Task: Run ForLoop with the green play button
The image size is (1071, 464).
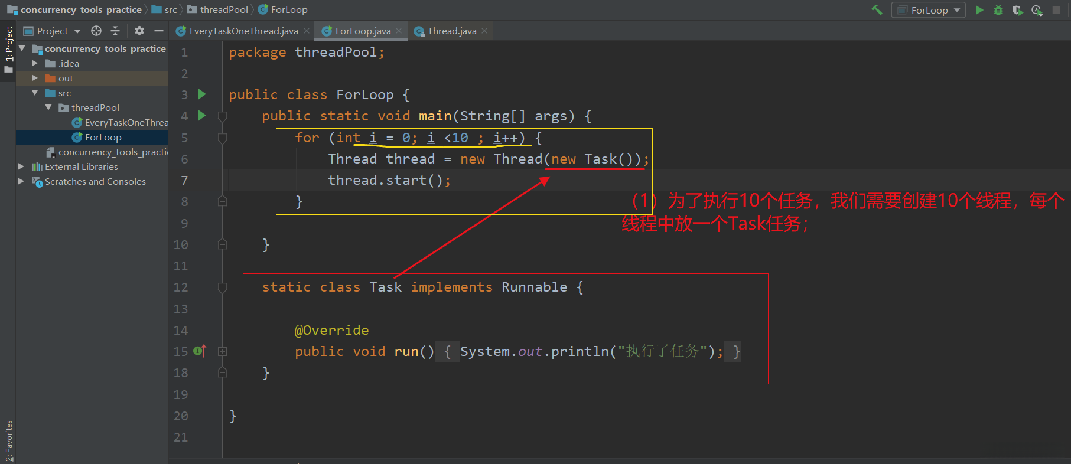Action: (x=979, y=10)
